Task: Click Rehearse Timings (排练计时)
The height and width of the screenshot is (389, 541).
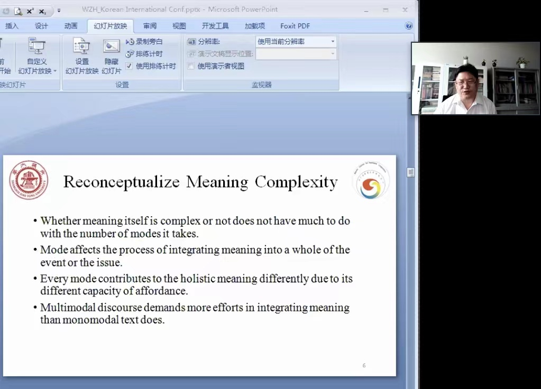Action: 144,54
